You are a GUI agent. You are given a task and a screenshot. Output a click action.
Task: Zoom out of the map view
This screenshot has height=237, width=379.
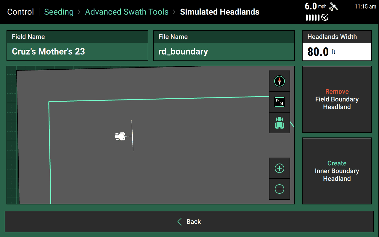pyautogui.click(x=280, y=189)
